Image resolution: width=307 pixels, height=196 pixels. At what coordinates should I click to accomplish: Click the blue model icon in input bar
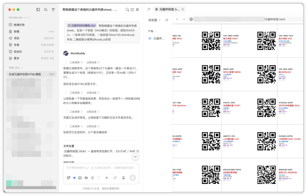coord(74,178)
